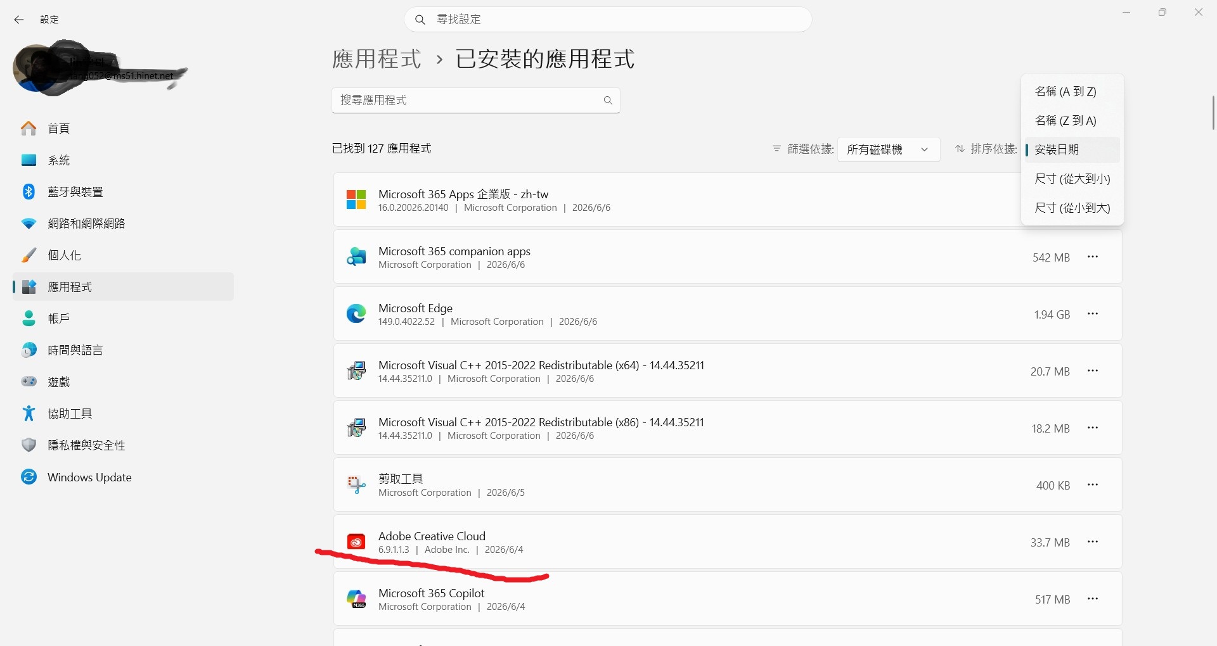
Task: Sort by 名稱 (Z 到 A)
Action: click(x=1072, y=121)
